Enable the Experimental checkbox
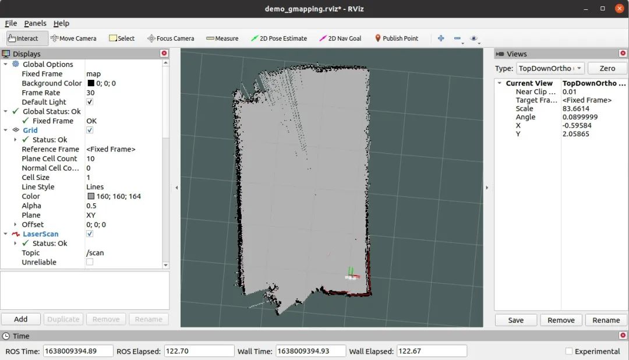The image size is (629, 360). [568, 351]
